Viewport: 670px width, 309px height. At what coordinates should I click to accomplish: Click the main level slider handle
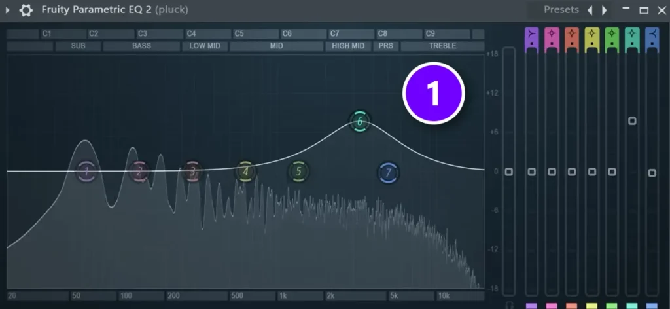click(x=508, y=172)
